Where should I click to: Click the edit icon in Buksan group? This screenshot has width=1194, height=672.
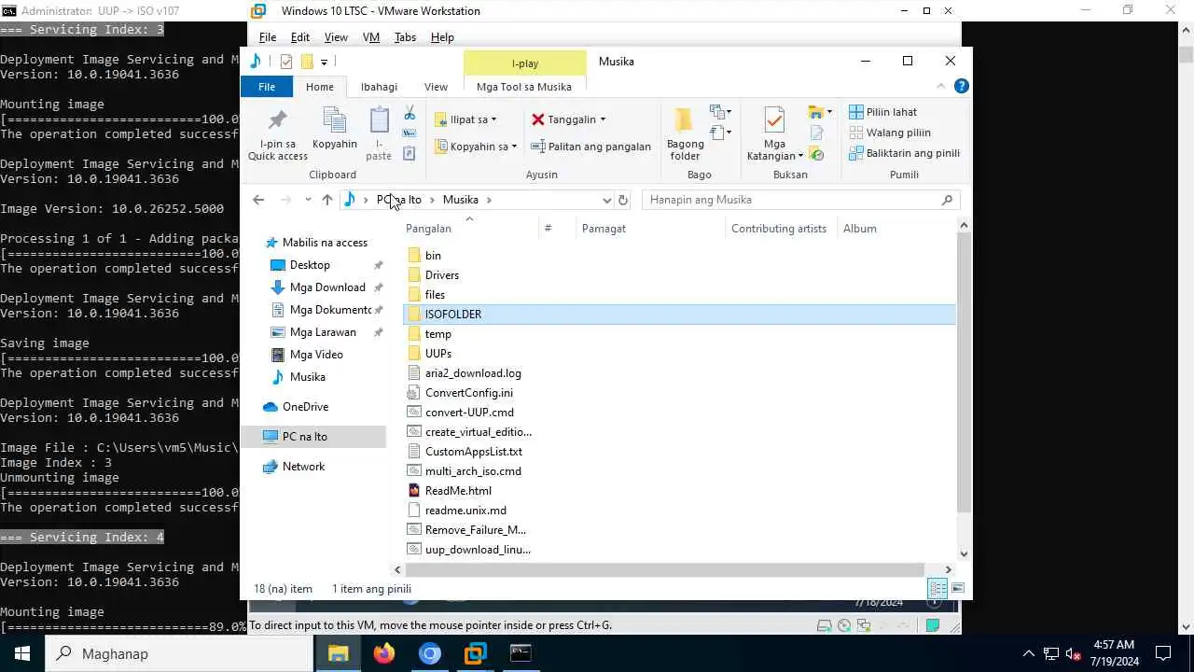point(816,133)
